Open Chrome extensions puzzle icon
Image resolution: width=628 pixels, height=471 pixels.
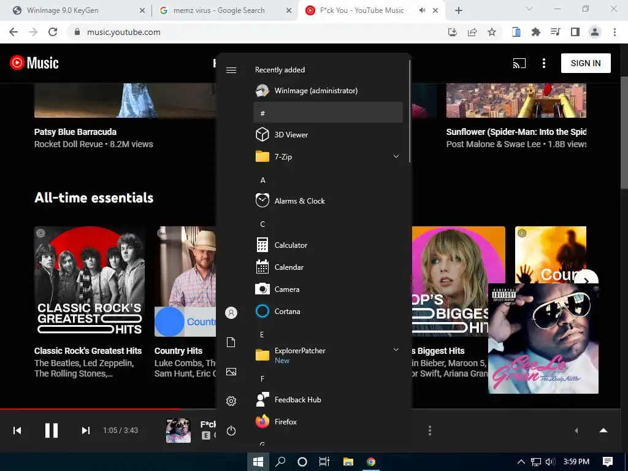tap(535, 32)
